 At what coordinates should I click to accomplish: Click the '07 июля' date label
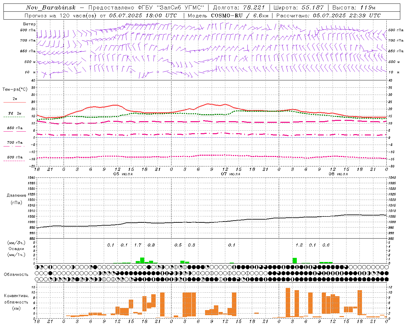(231, 174)
